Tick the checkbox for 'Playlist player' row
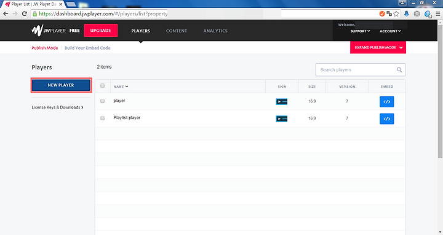 [x=103, y=118]
